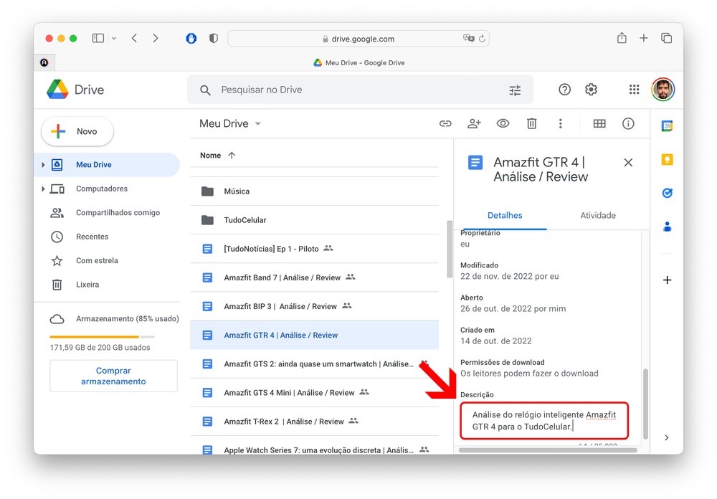
Task: Open a new Safari tab
Action: tap(643, 38)
